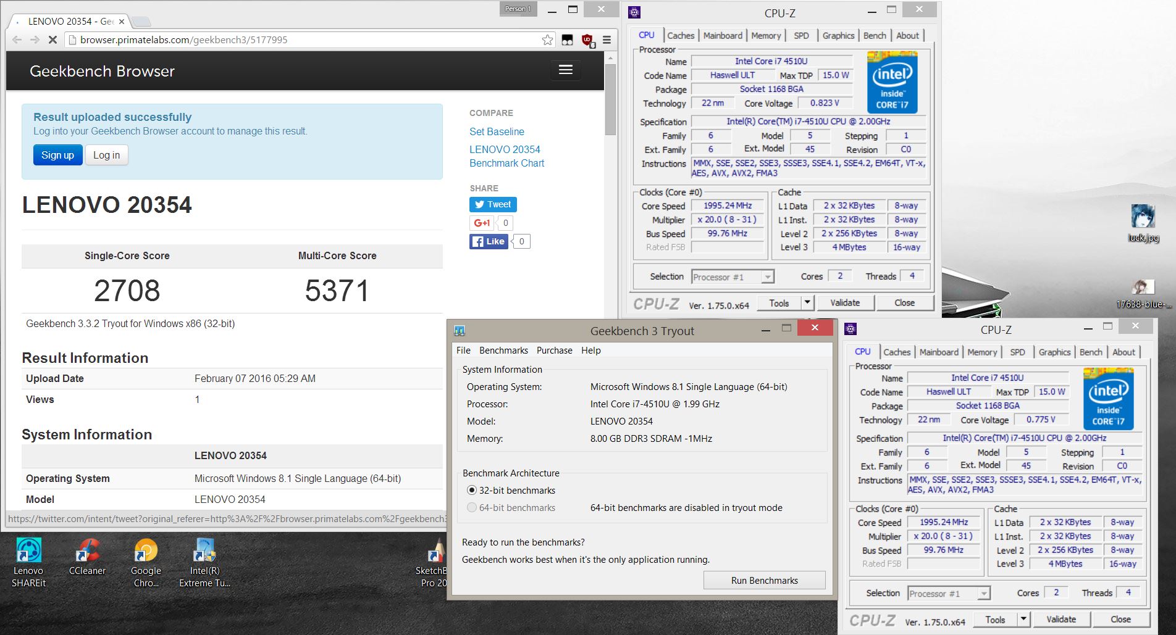This screenshot has width=1176, height=635.
Task: Open Processor #1 selection dropdown in lower CPU-Z
Action: (949, 594)
